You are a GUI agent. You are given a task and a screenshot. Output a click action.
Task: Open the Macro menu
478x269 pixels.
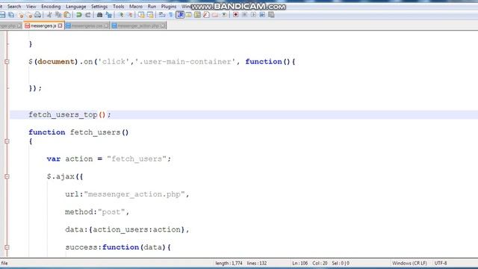(x=136, y=7)
